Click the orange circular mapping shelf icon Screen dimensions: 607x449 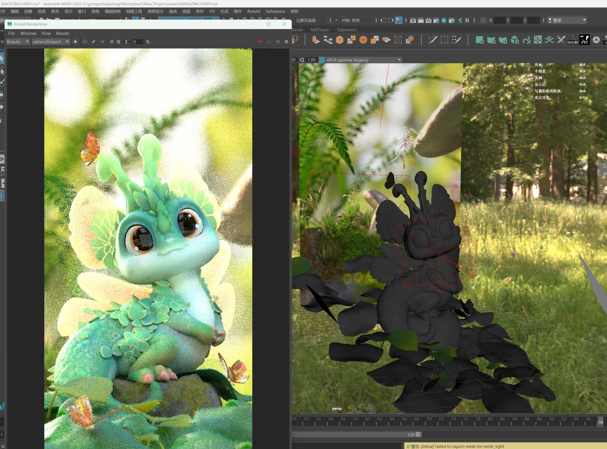[x=363, y=40]
